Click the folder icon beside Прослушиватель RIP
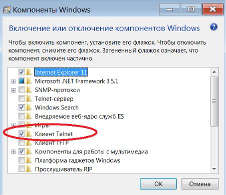 click(29, 169)
